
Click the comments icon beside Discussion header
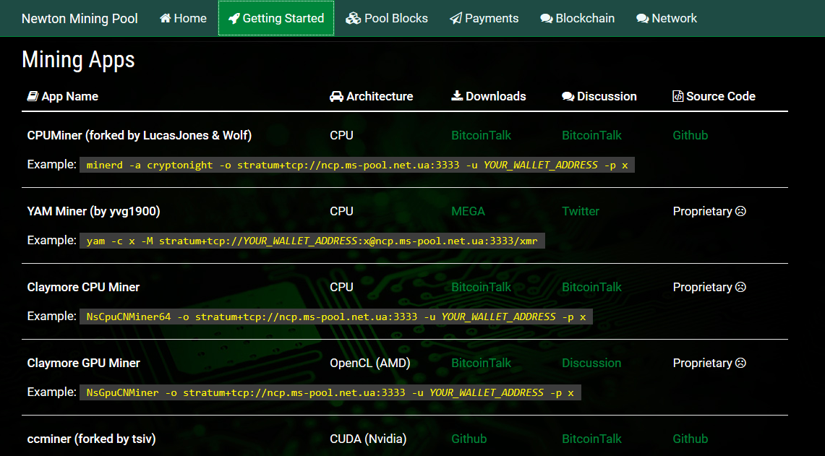click(x=568, y=96)
